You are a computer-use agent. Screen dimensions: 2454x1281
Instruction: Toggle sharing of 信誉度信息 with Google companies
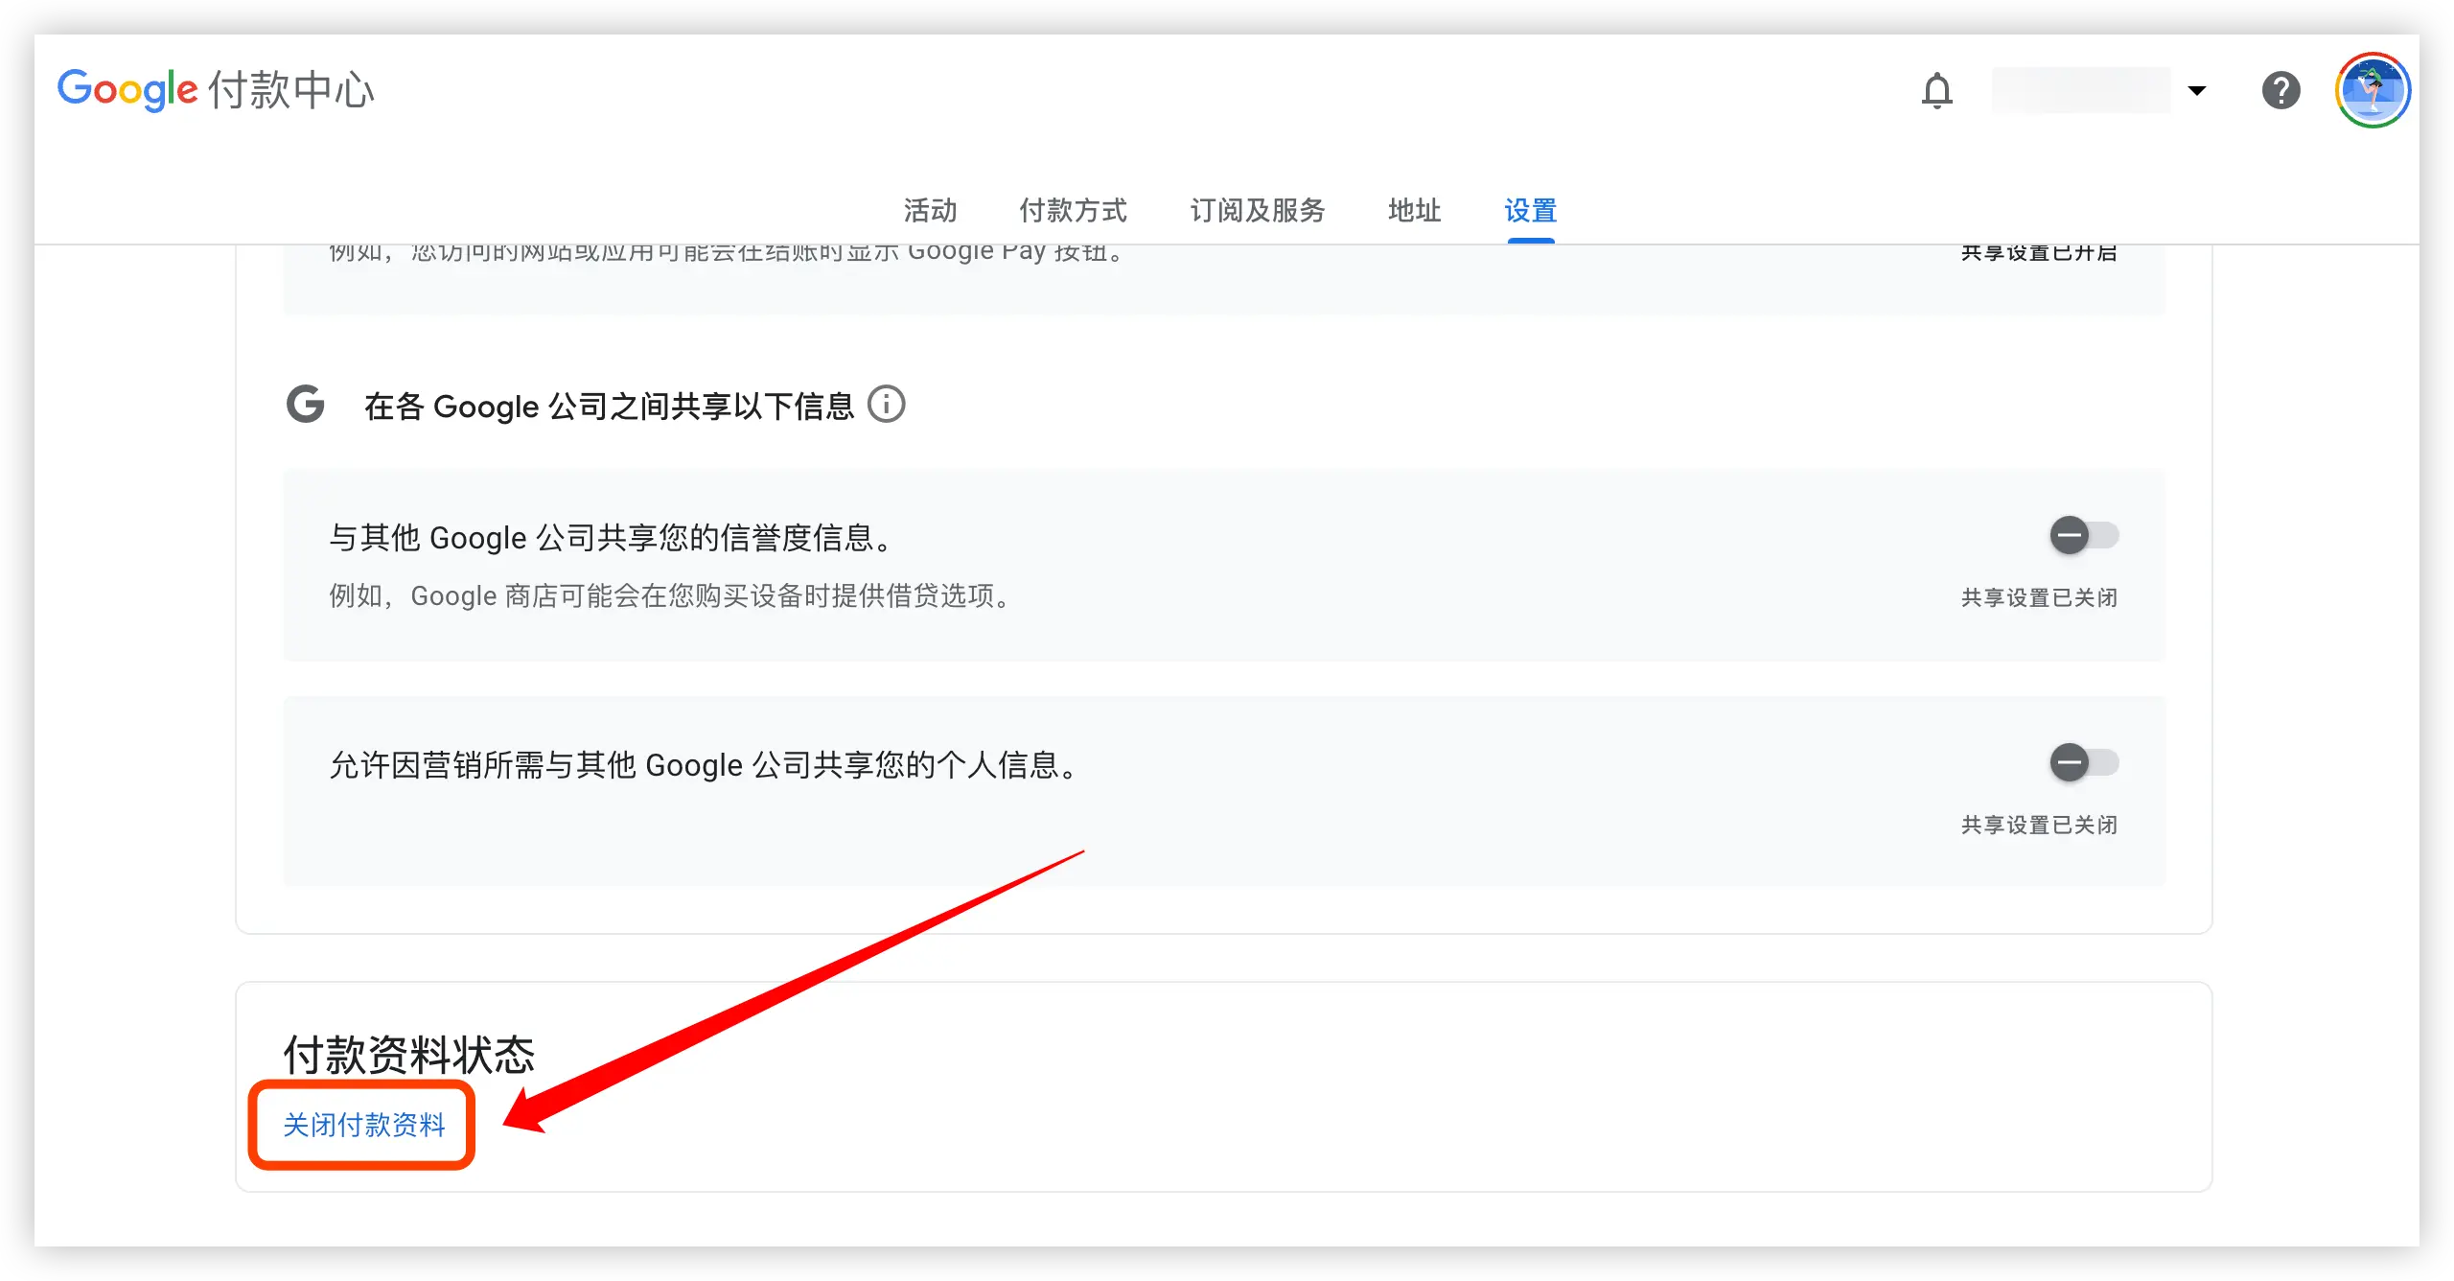pyautogui.click(x=2083, y=535)
